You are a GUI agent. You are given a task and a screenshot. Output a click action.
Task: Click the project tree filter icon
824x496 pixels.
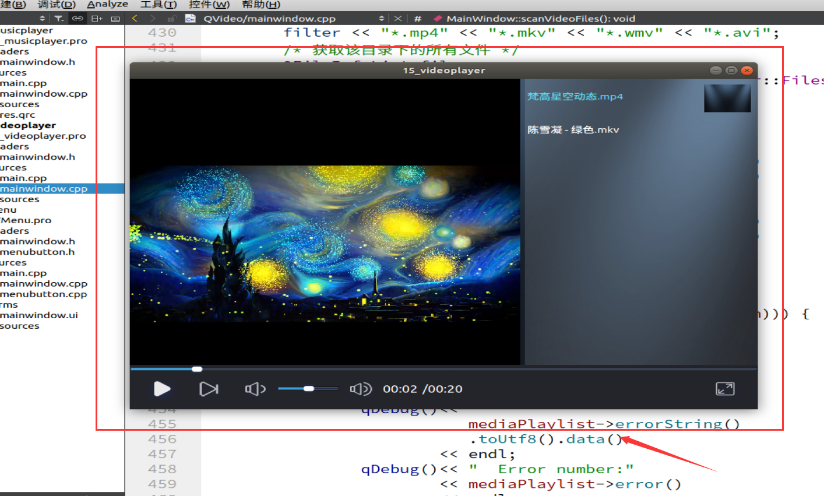pos(59,19)
